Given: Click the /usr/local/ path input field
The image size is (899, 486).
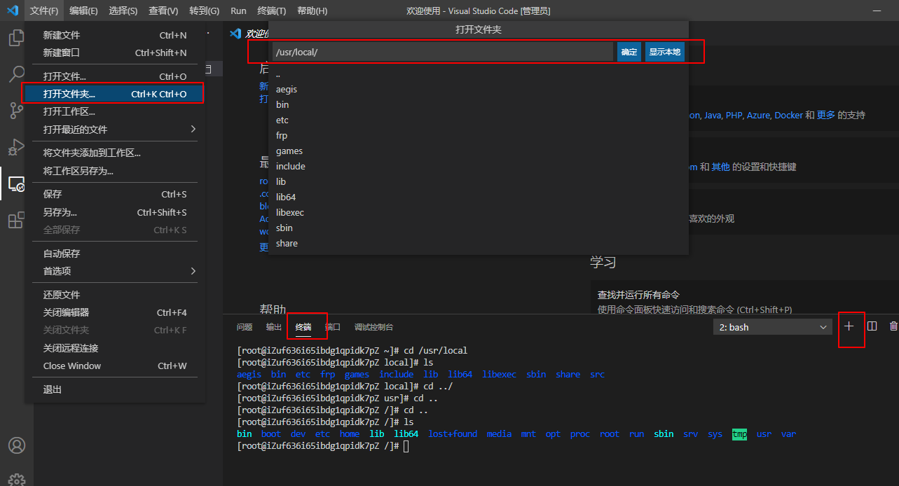Looking at the screenshot, I should point(443,52).
